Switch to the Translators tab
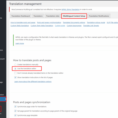The width and height of the screenshot is (118, 118). click(38, 16)
